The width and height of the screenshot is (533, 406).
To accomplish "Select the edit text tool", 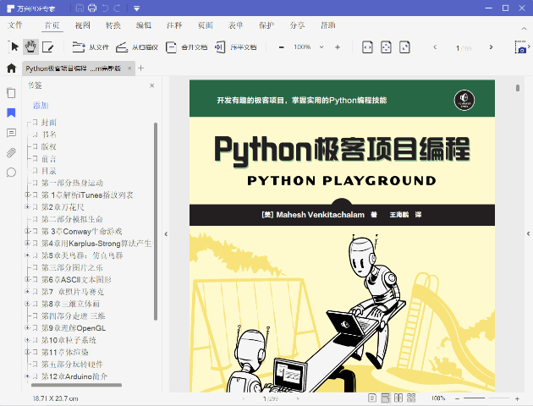I will coord(47,47).
